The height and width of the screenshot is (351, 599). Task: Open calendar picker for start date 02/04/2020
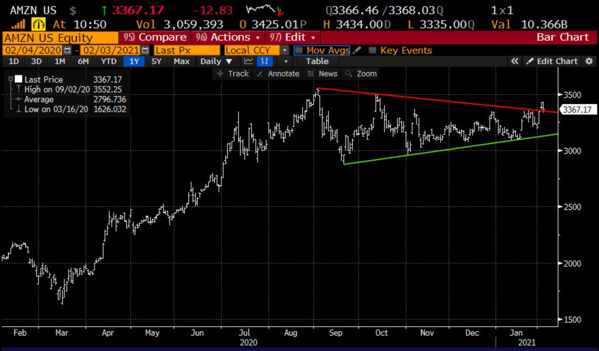[68, 50]
